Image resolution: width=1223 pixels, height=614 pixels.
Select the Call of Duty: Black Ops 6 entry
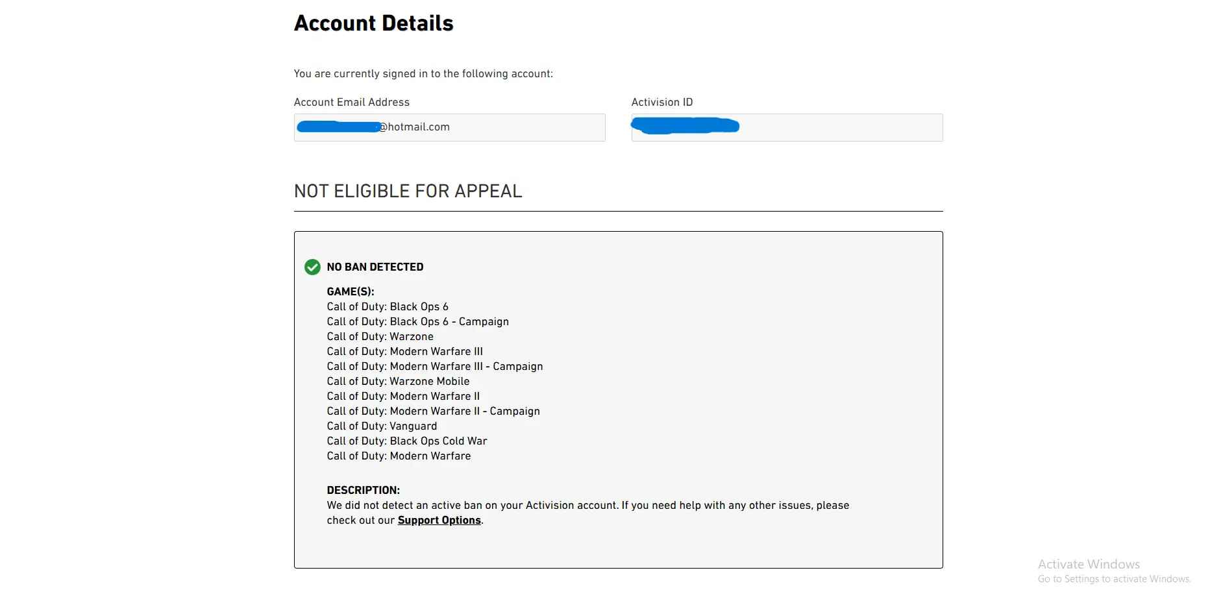point(388,307)
